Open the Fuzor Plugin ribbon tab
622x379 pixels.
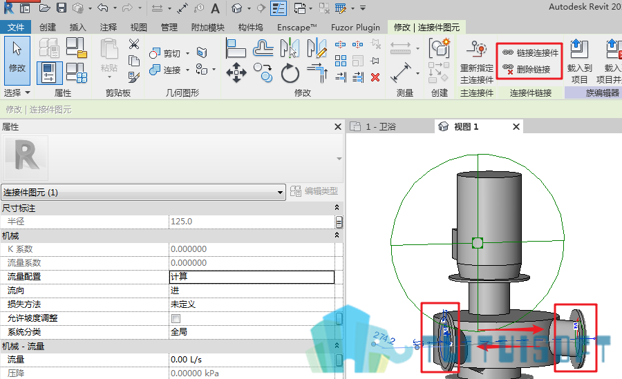pyautogui.click(x=355, y=28)
